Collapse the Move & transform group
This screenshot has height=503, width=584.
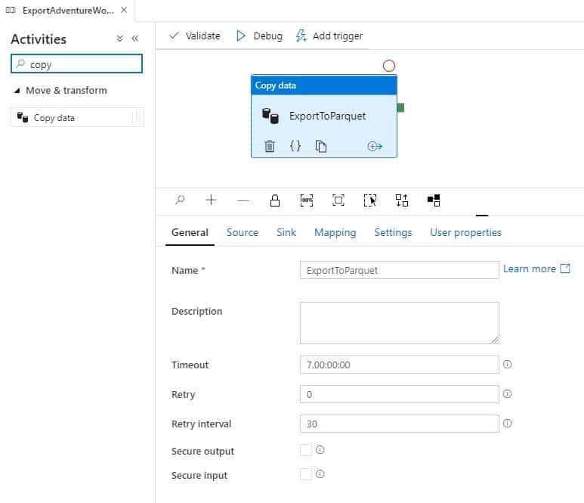(x=17, y=91)
